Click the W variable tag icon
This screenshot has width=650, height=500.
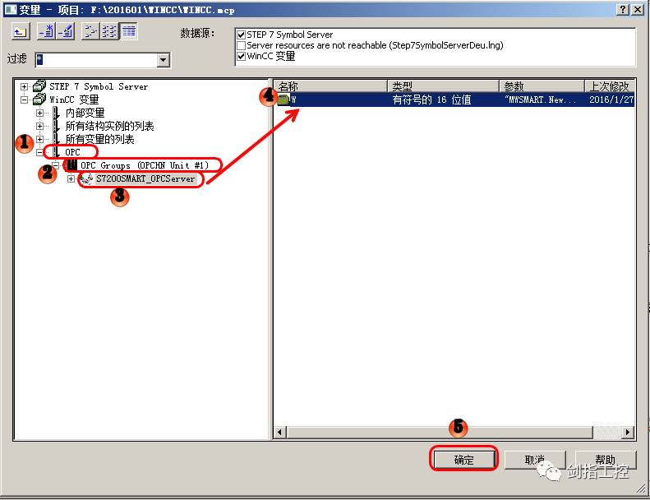click(x=284, y=100)
